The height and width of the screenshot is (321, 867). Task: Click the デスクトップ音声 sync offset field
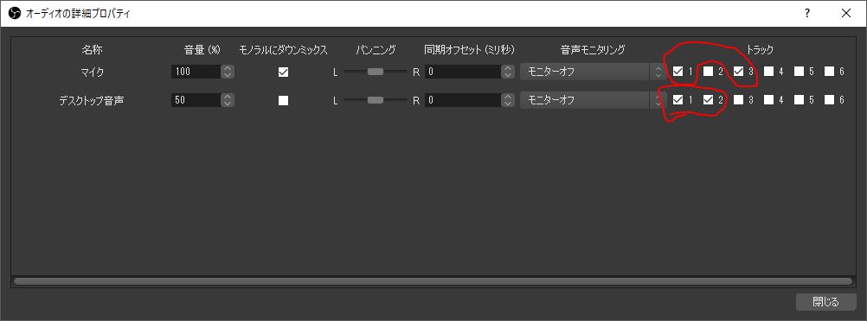pos(464,100)
